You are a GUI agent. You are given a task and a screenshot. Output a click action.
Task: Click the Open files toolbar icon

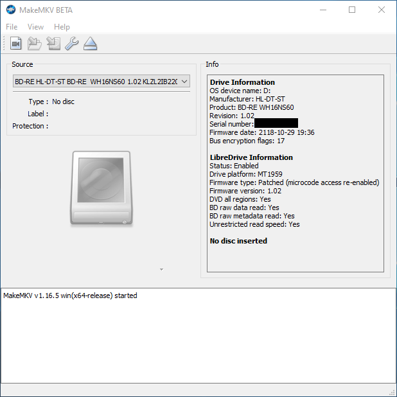point(15,44)
